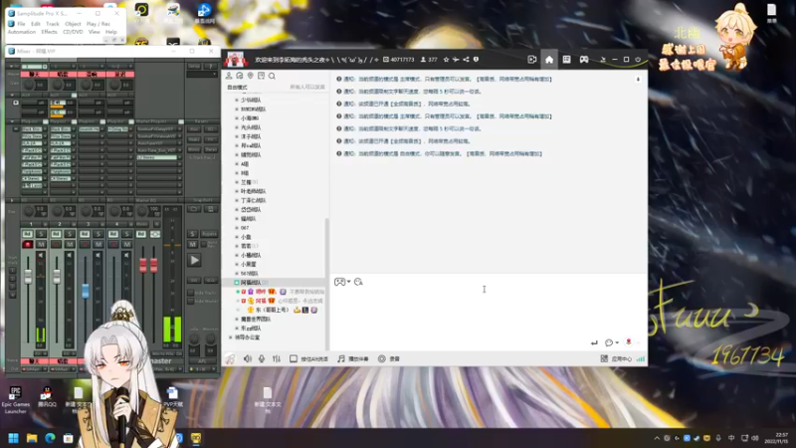Viewport: 796px width, 448px height.
Task: Open Windows Start menu
Action: [x=14, y=438]
